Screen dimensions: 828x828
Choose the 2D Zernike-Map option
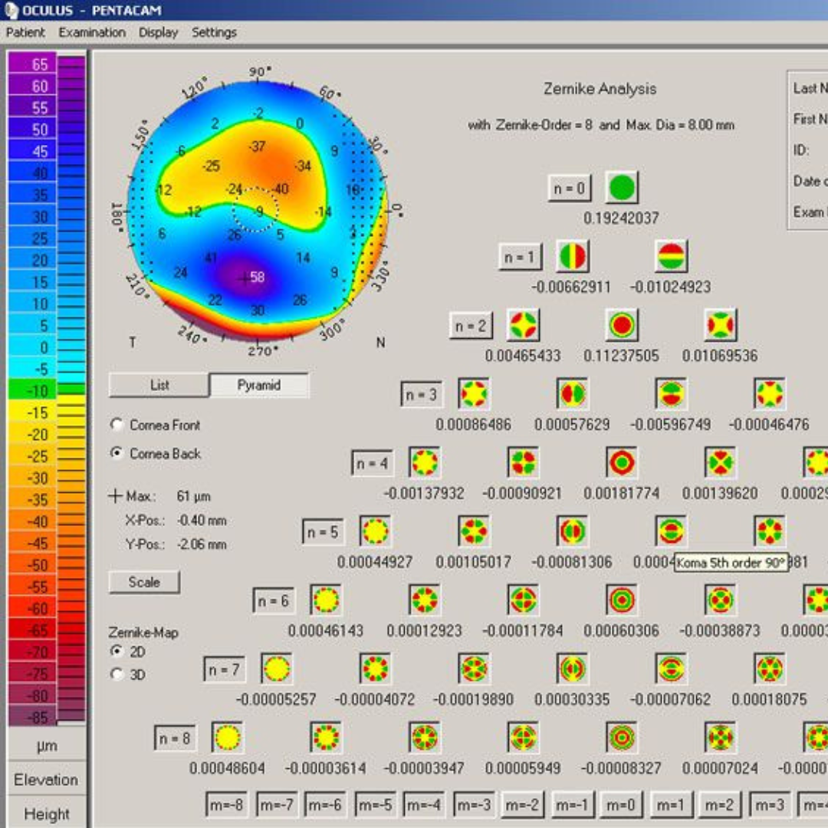coord(117,652)
